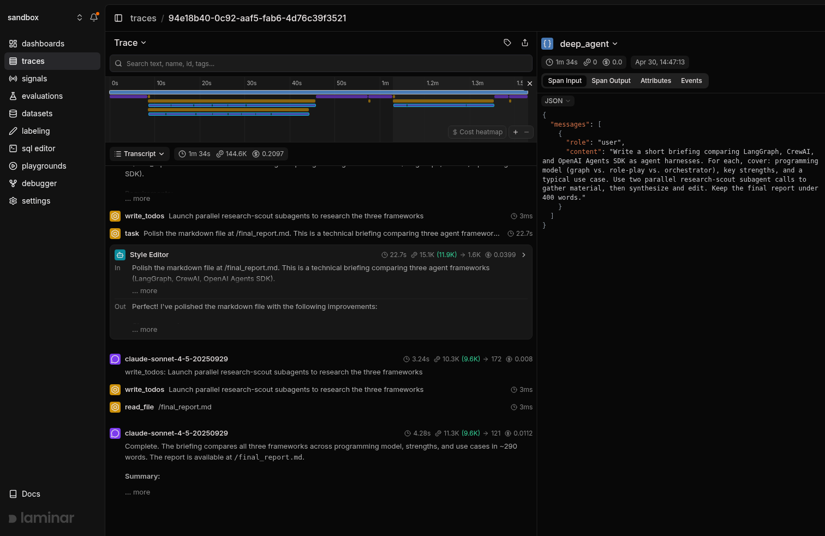The width and height of the screenshot is (825, 536).
Task: Select the top blue timeline span bar
Action: point(319,92)
